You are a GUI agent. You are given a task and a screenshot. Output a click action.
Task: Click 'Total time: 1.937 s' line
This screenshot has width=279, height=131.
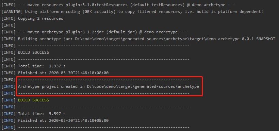pos(33,66)
